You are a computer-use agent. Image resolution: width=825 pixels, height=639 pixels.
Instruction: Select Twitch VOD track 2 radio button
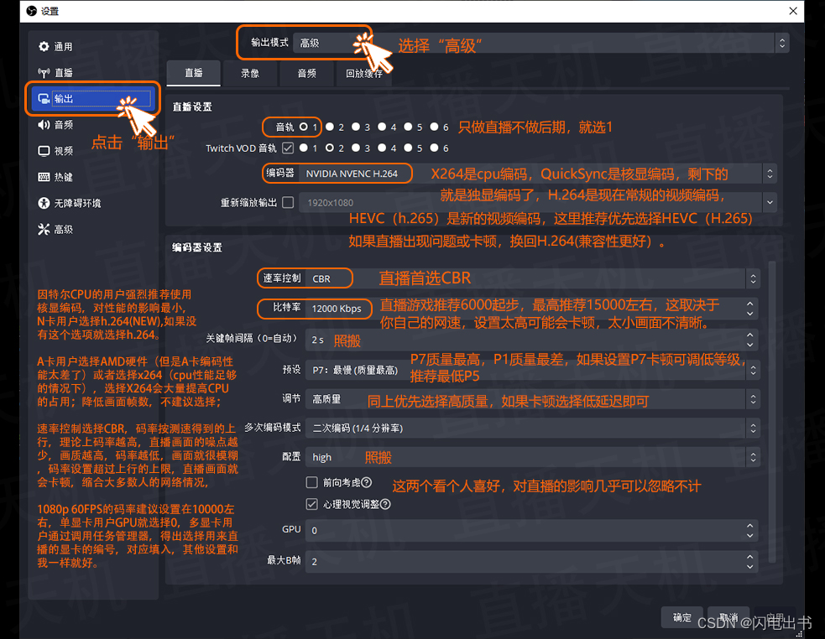coord(330,148)
